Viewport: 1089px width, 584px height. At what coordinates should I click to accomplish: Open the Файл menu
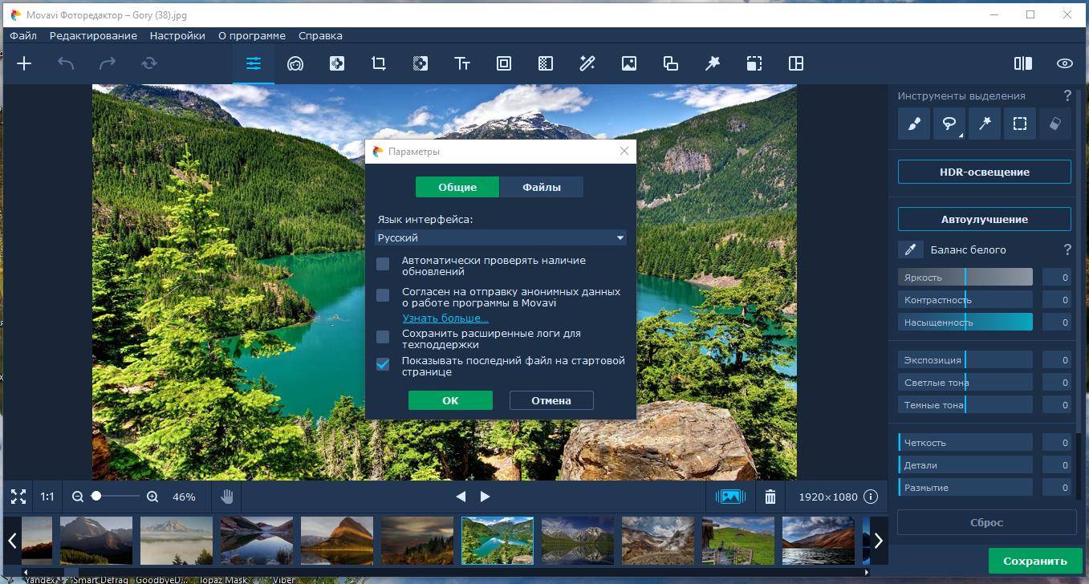coord(23,35)
